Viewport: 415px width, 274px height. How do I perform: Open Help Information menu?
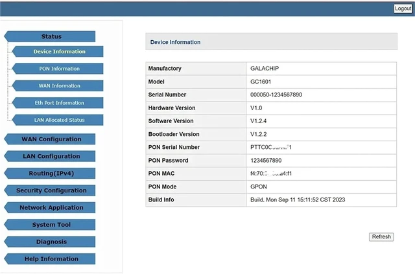tap(50, 259)
